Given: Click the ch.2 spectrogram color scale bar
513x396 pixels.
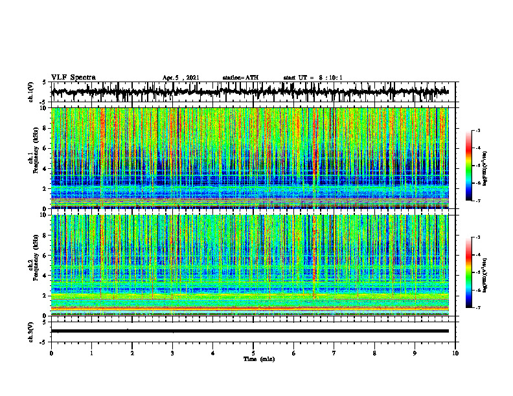Looking at the screenshot, I should 469,272.
